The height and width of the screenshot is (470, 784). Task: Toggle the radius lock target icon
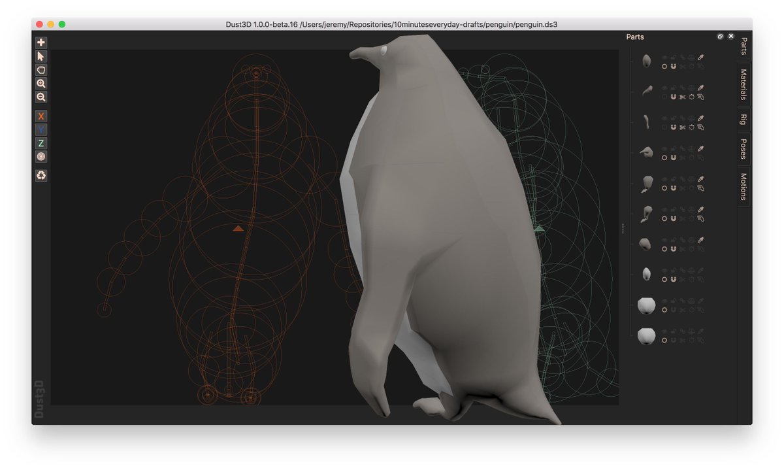click(41, 157)
